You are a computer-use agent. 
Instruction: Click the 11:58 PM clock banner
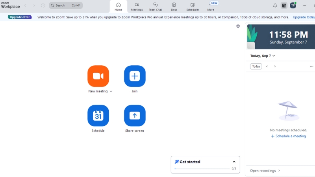coord(281,37)
